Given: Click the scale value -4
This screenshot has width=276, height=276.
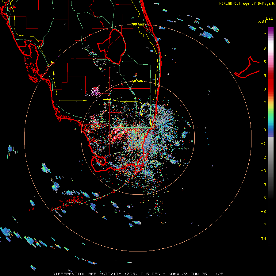Looking at the screenshot, I should pyautogui.click(x=263, y=184).
